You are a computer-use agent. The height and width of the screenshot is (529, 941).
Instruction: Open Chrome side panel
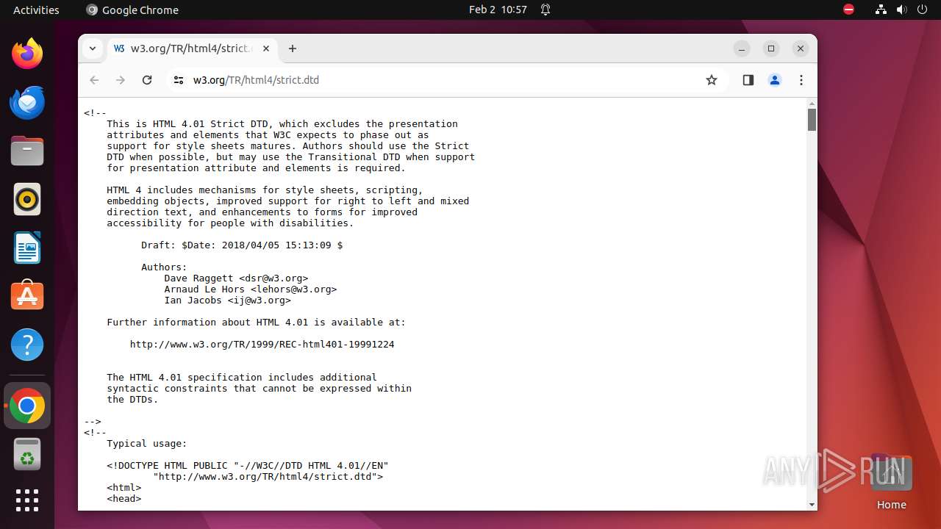[748, 80]
